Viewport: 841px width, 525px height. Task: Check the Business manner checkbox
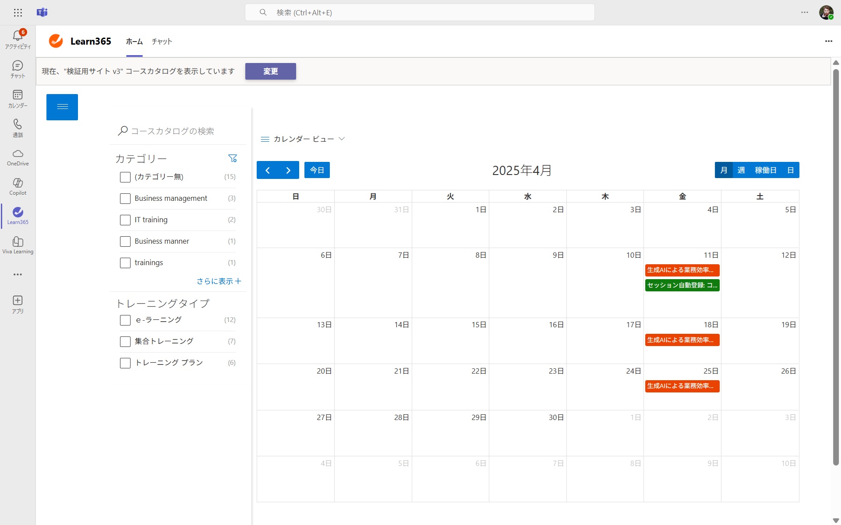tap(125, 241)
